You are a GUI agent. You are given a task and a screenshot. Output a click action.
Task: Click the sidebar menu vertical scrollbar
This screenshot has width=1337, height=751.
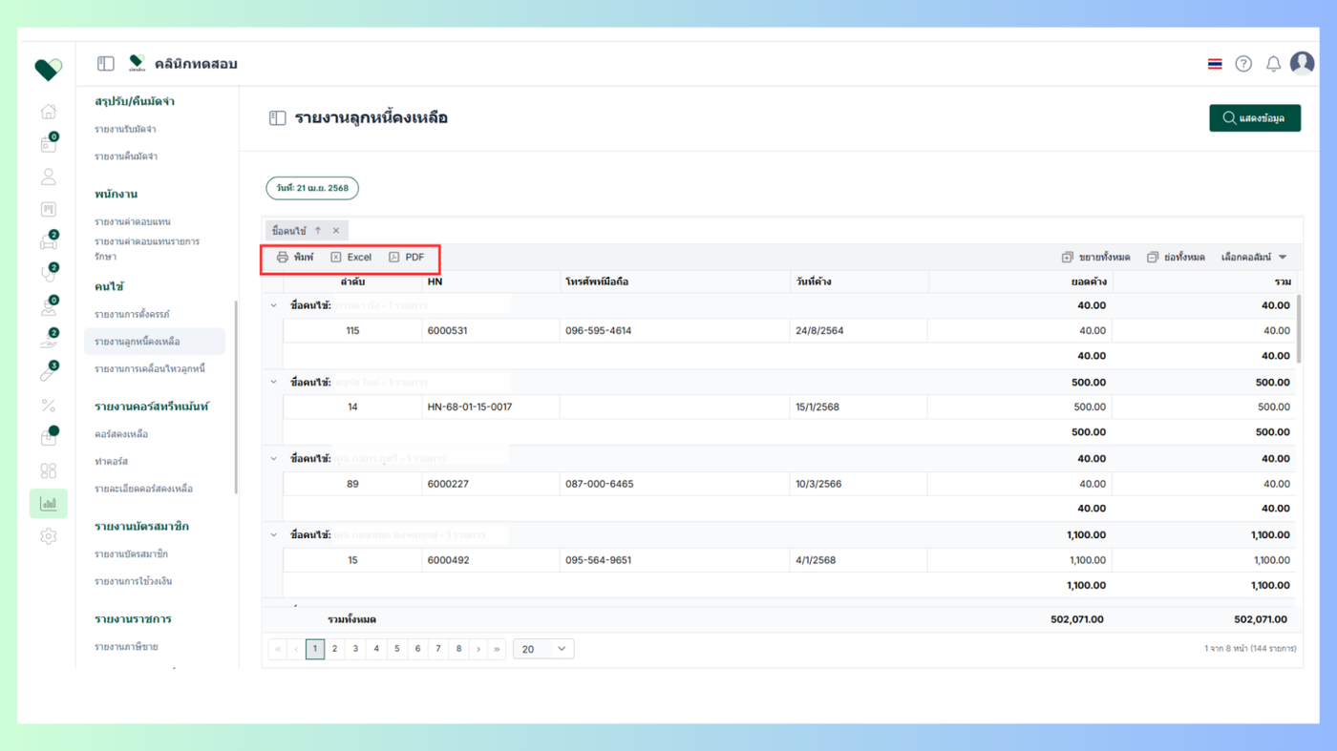236,397
